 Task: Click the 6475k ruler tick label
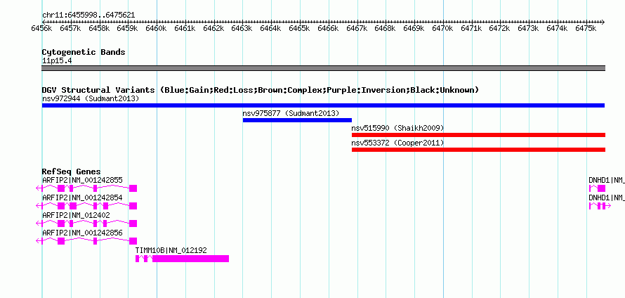tap(586, 29)
